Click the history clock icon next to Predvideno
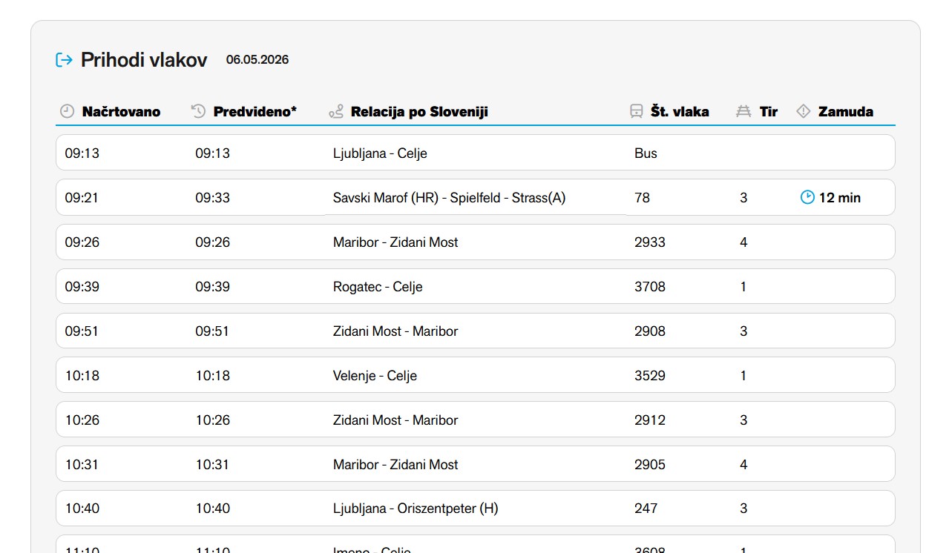The width and height of the screenshot is (949, 553). point(198,111)
